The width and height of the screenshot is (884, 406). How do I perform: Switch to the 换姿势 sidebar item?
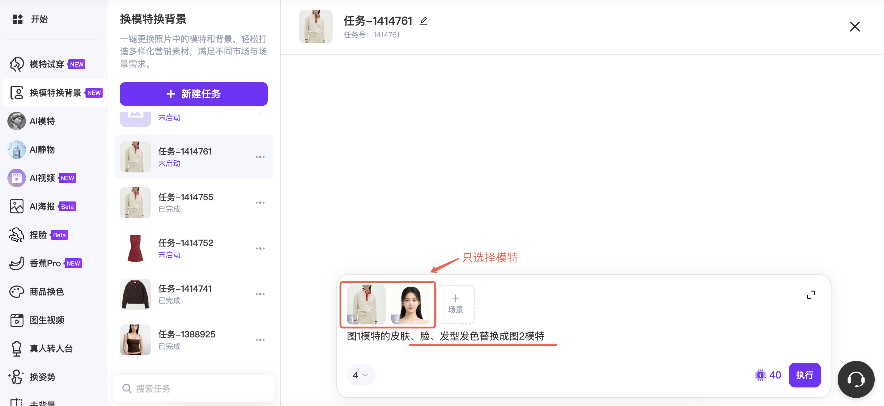(42, 377)
